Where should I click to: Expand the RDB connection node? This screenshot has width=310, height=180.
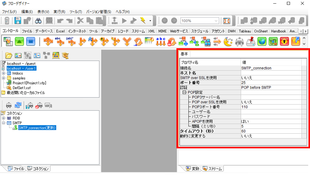point(4,118)
